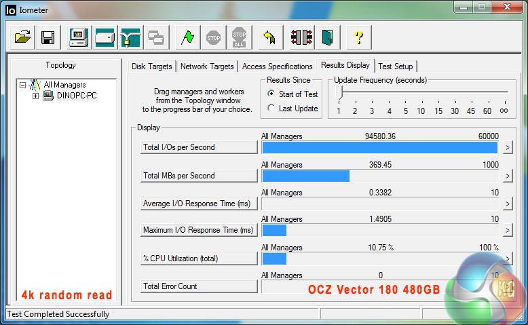Switch to Network Targets tab

[207, 66]
